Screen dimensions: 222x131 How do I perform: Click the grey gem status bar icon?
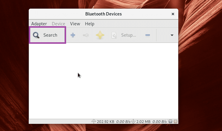(170, 121)
